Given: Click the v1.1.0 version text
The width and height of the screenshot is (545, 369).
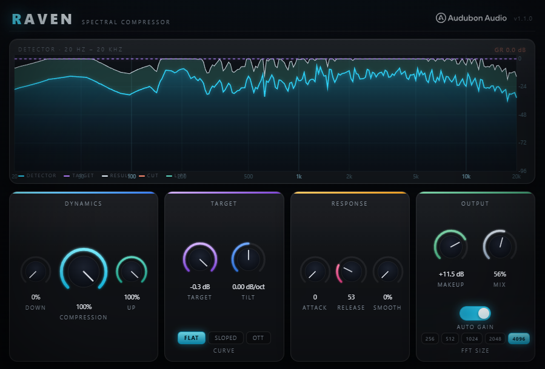Looking at the screenshot, I should pos(523,18).
